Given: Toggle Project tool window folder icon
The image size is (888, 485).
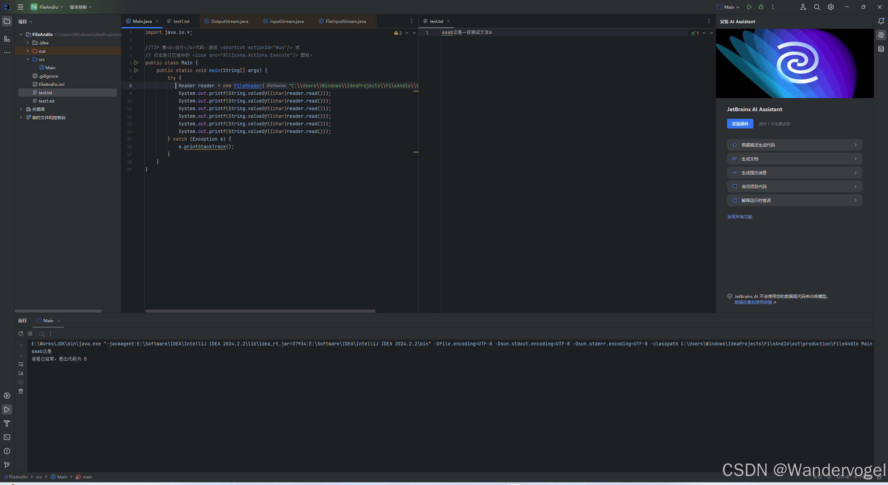Looking at the screenshot, I should pos(7,21).
